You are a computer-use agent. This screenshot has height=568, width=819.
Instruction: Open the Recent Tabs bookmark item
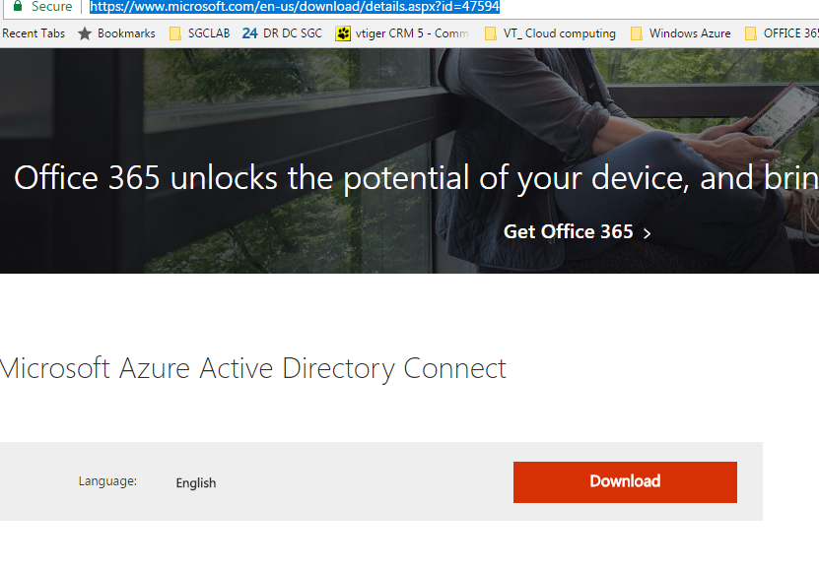point(34,33)
